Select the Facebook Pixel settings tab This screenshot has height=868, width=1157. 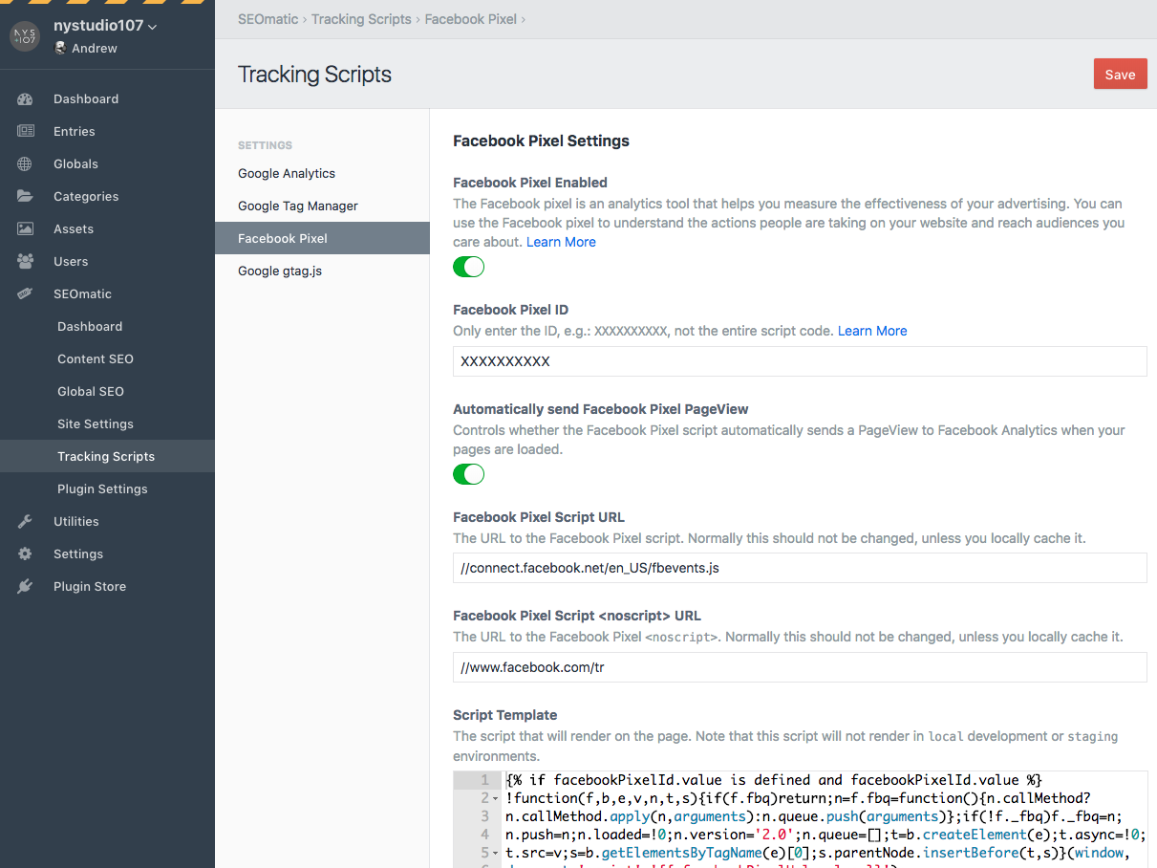coord(322,238)
